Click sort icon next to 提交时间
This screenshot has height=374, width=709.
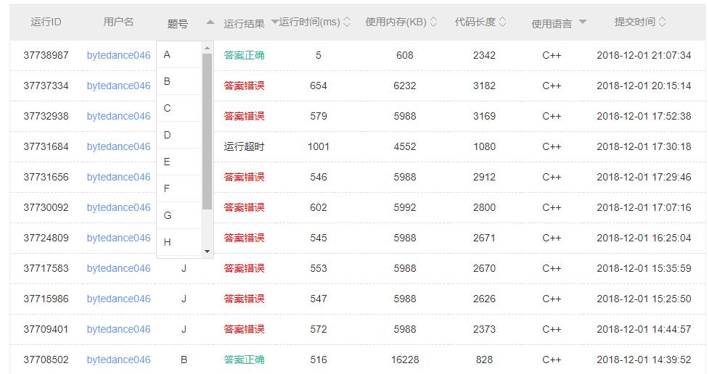[662, 22]
